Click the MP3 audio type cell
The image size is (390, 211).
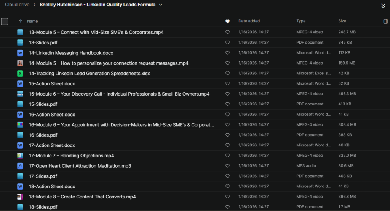(306, 165)
